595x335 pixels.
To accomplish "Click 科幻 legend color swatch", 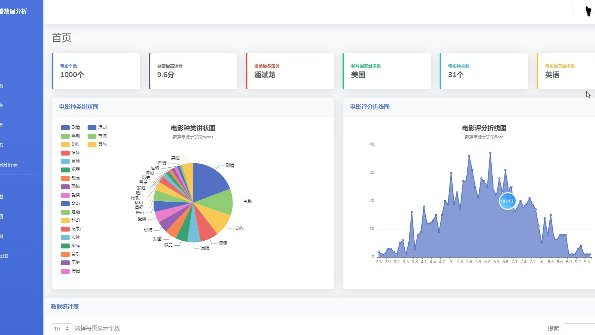I will 65,220.
